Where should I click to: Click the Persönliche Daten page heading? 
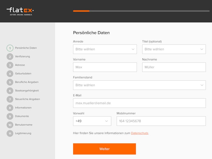click(x=91, y=33)
